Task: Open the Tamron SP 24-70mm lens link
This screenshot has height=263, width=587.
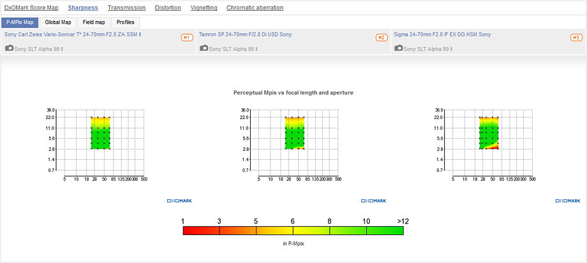Action: (245, 34)
